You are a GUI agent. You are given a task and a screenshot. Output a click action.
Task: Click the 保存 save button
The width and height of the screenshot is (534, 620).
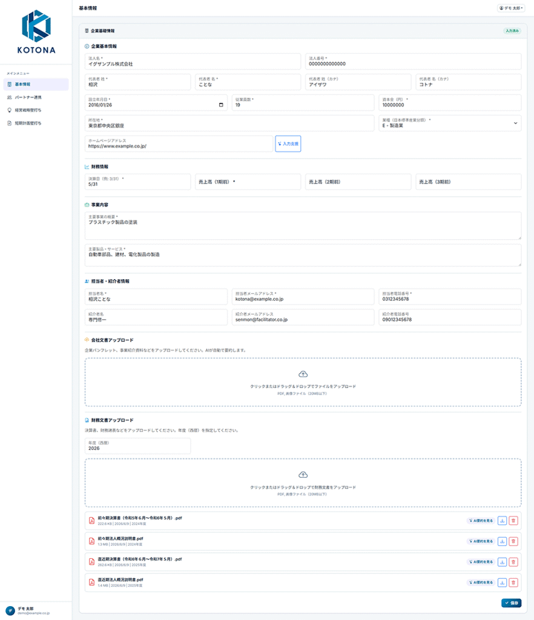(512, 603)
